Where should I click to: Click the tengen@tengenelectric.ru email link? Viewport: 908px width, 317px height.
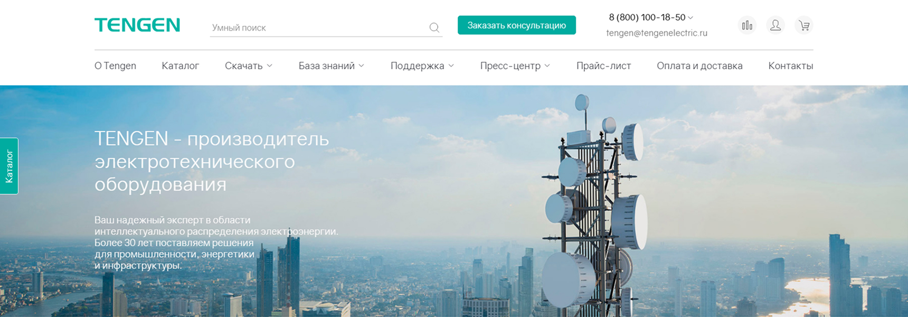(x=657, y=33)
